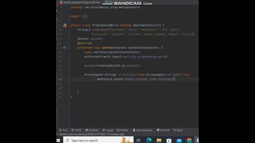The width and height of the screenshot is (255, 143).
Task: Open Microsoft Store from the taskbar
Action: (x=169, y=140)
